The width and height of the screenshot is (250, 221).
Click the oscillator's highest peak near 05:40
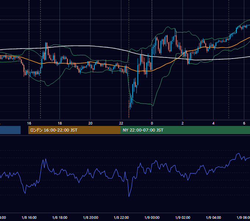tap(239, 154)
